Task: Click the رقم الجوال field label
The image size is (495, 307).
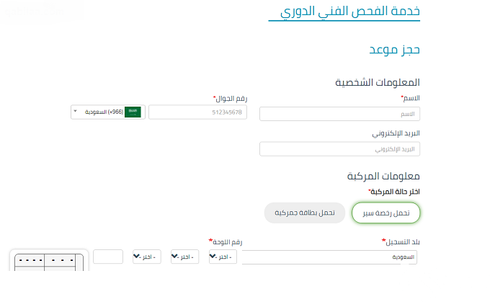Action: point(231,99)
